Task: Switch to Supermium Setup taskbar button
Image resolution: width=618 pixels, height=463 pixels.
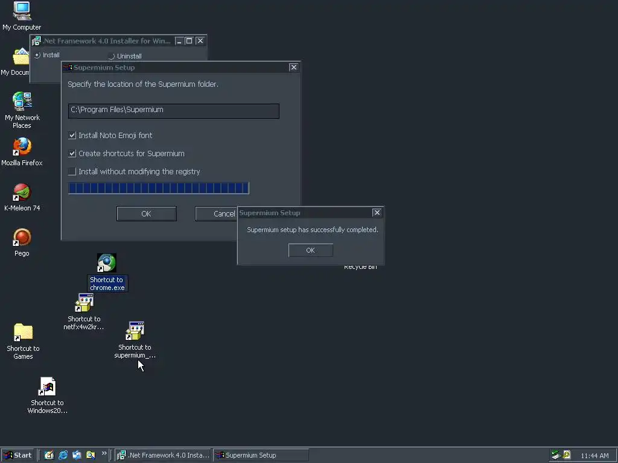Action: point(261,455)
